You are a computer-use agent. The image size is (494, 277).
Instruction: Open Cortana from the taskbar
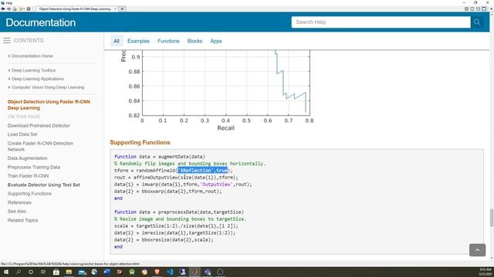31,272
